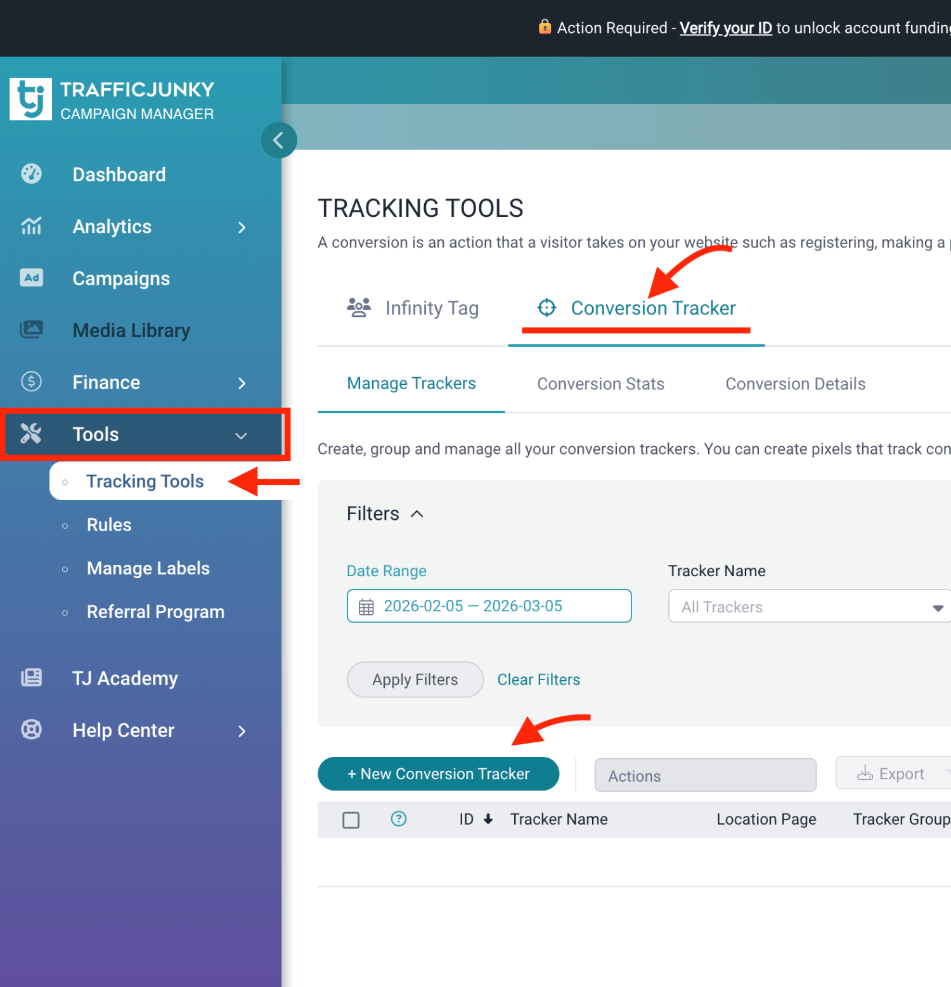
Task: Click the Dashboard gauge icon
Action: (31, 174)
